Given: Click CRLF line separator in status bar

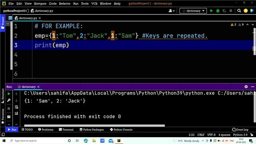Looking at the screenshot, I should (x=201, y=135).
